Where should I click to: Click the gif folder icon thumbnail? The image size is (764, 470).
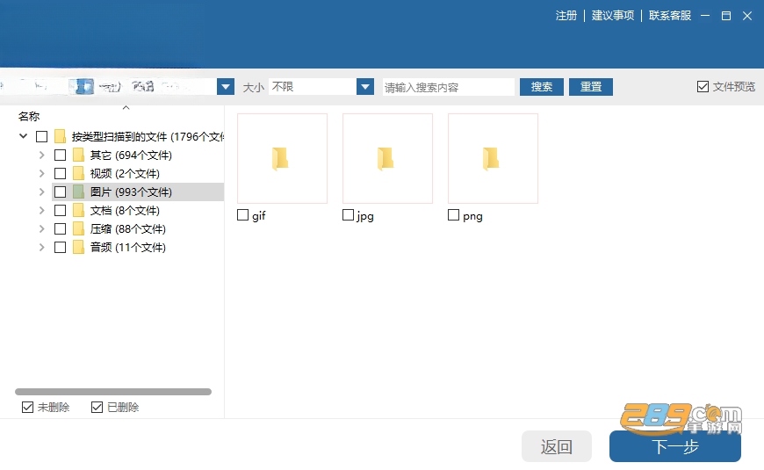(282, 158)
